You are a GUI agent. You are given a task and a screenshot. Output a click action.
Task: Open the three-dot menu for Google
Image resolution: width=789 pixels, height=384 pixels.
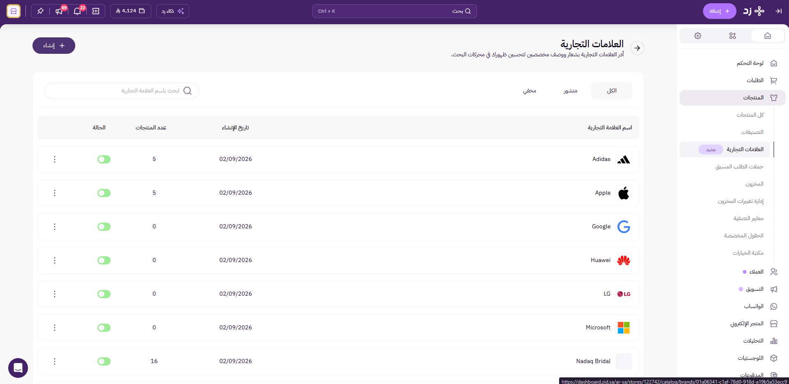[x=55, y=227]
